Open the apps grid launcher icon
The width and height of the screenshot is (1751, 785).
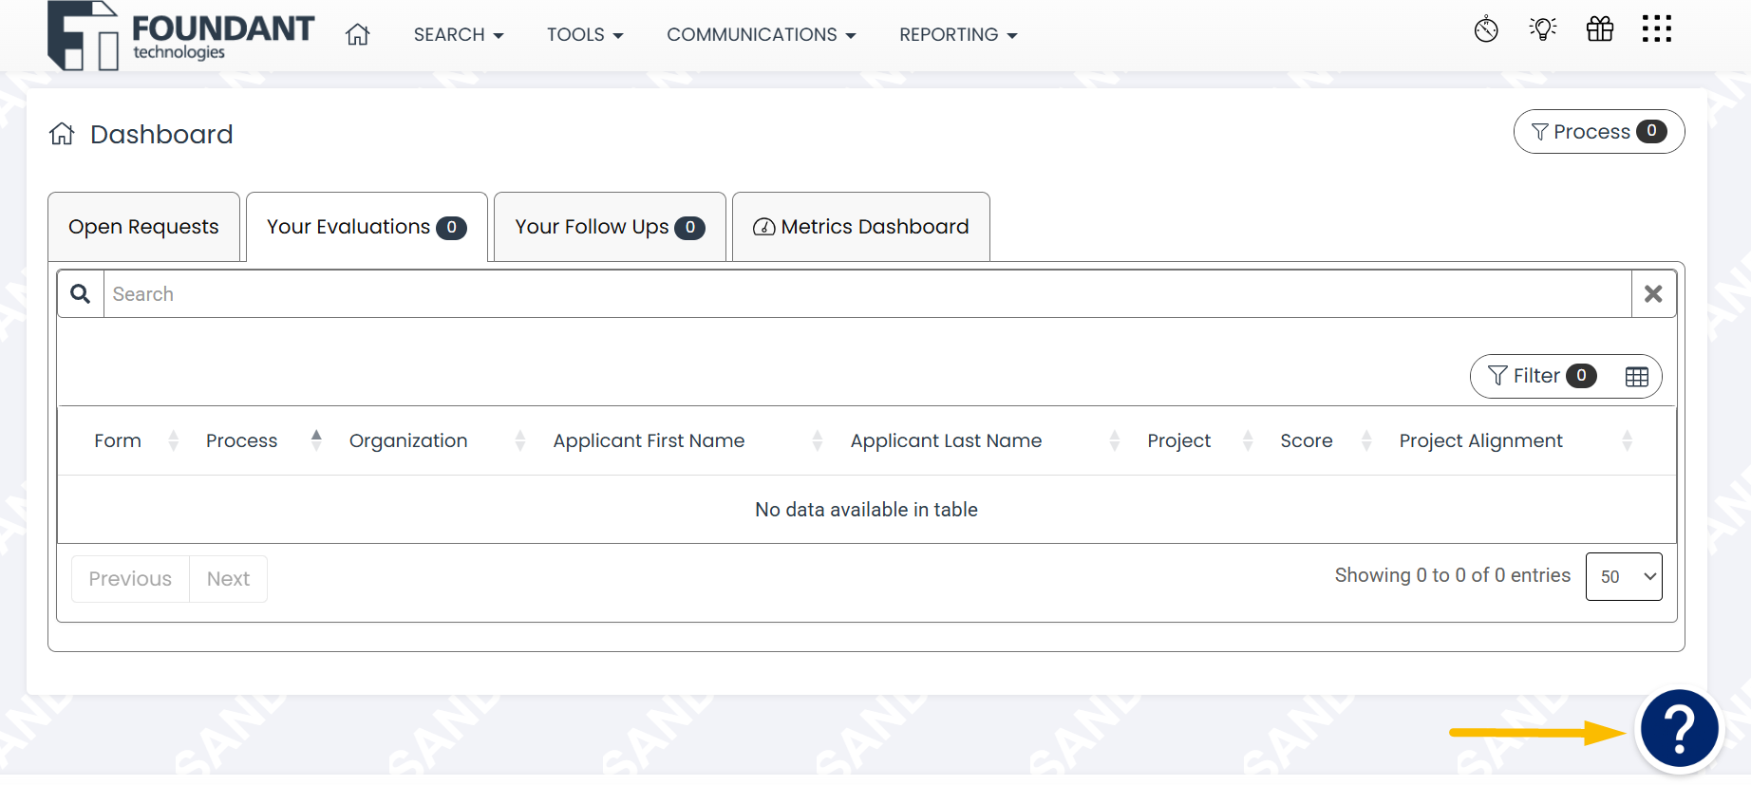tap(1657, 29)
